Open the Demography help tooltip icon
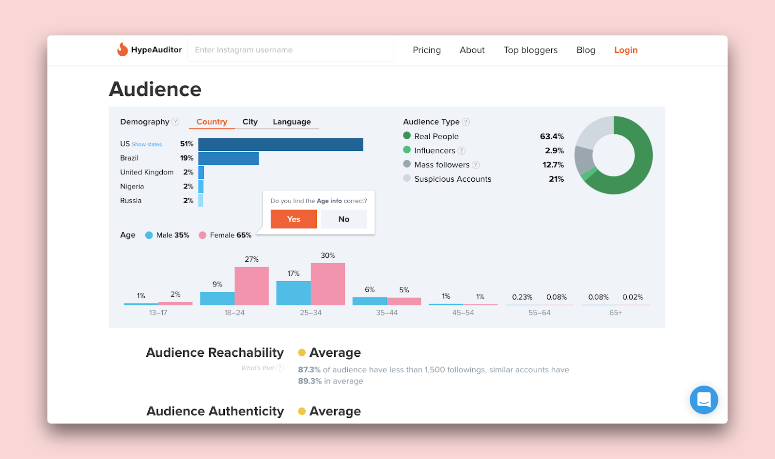The image size is (775, 459). [176, 122]
